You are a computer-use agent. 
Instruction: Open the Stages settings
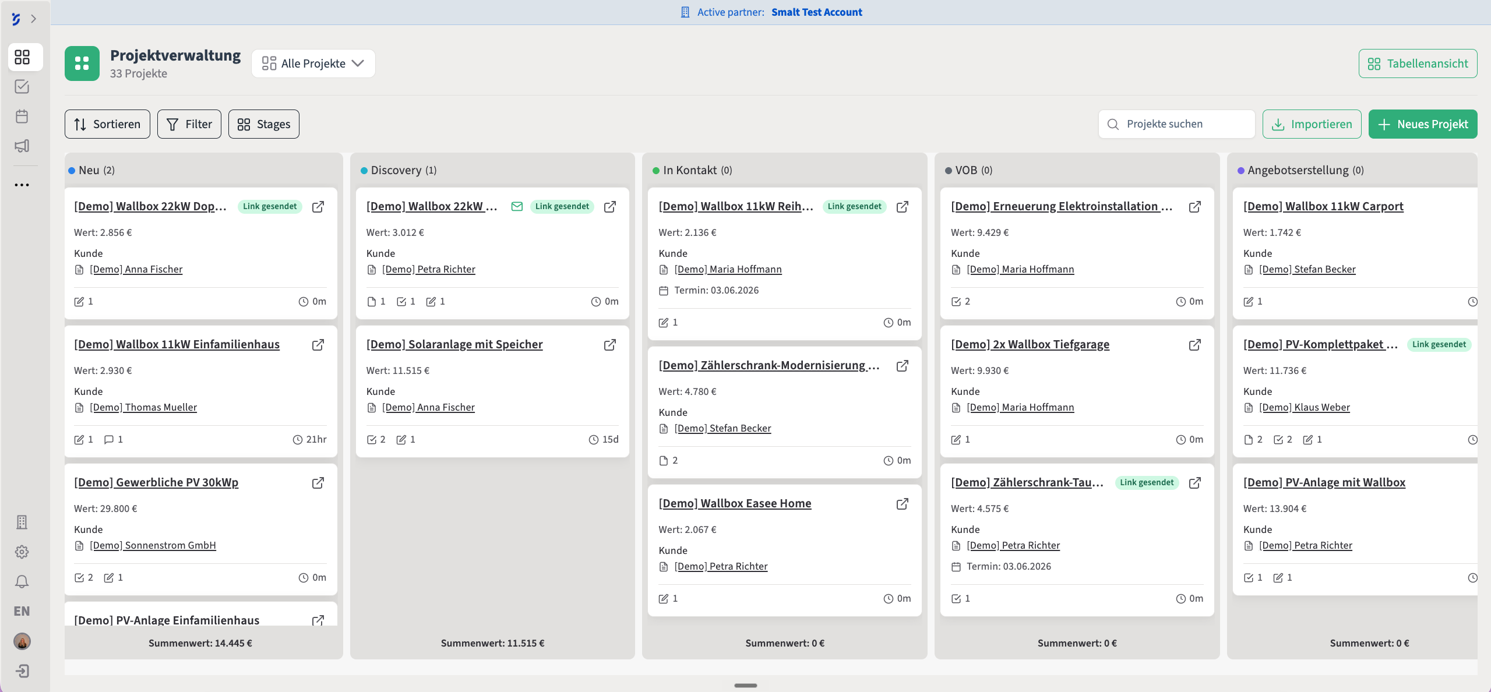264,124
